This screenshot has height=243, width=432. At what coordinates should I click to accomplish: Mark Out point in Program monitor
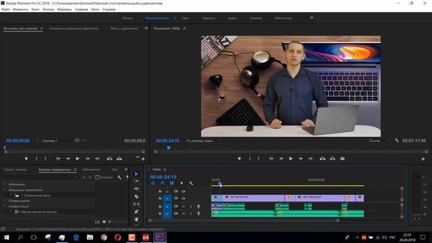(x=259, y=159)
